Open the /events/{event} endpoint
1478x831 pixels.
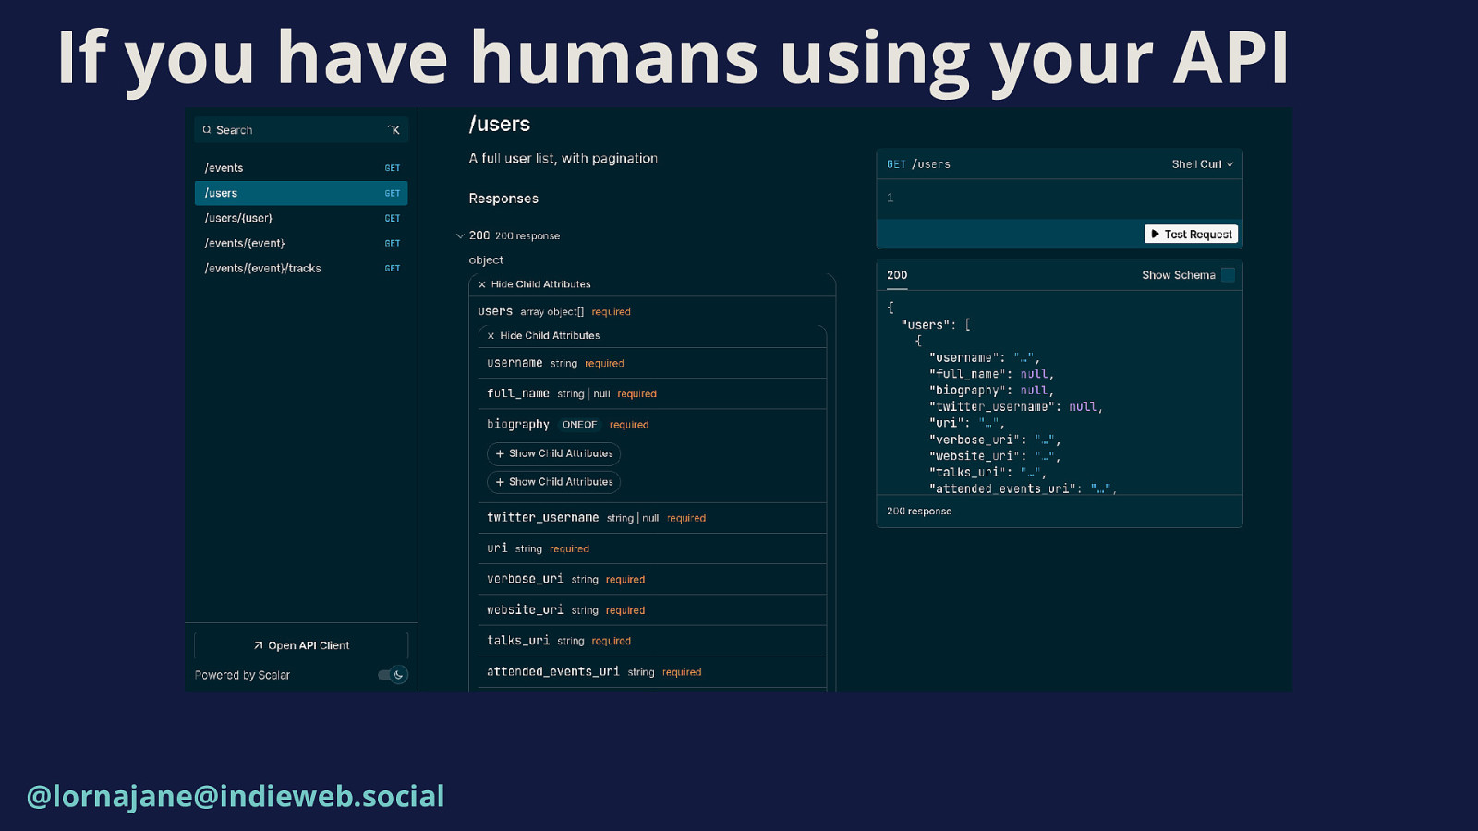pyautogui.click(x=301, y=243)
